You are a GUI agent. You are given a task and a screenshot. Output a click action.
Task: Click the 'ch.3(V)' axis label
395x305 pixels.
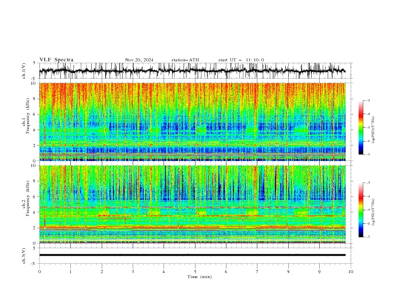tap(24, 256)
